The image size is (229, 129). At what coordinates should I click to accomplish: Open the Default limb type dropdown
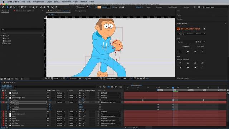coord(201,42)
